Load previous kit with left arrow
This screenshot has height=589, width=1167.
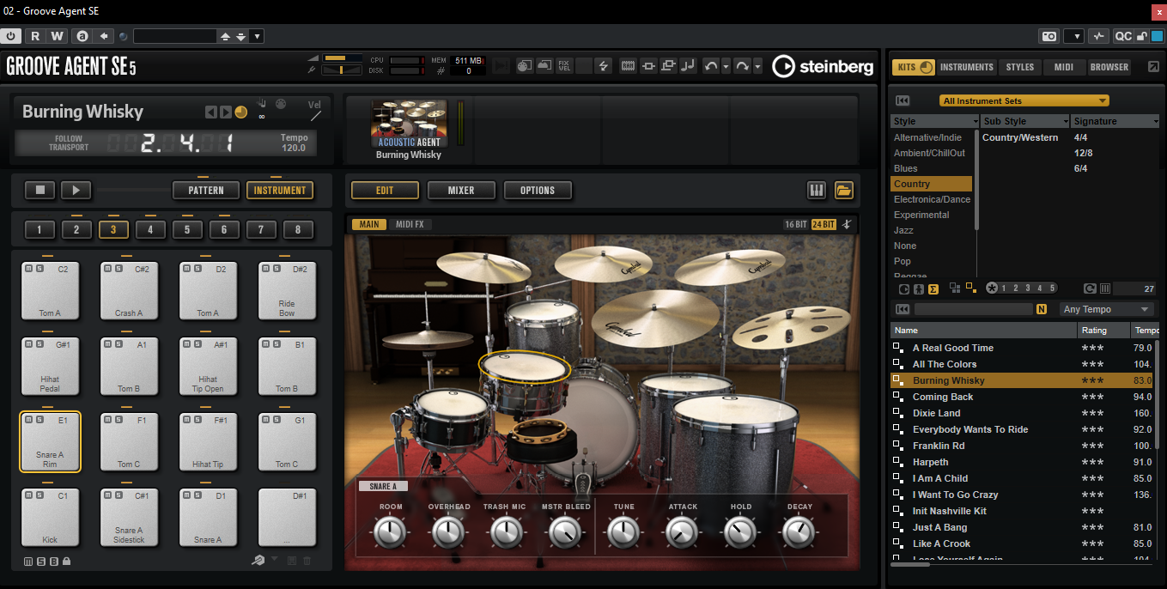[x=211, y=112]
